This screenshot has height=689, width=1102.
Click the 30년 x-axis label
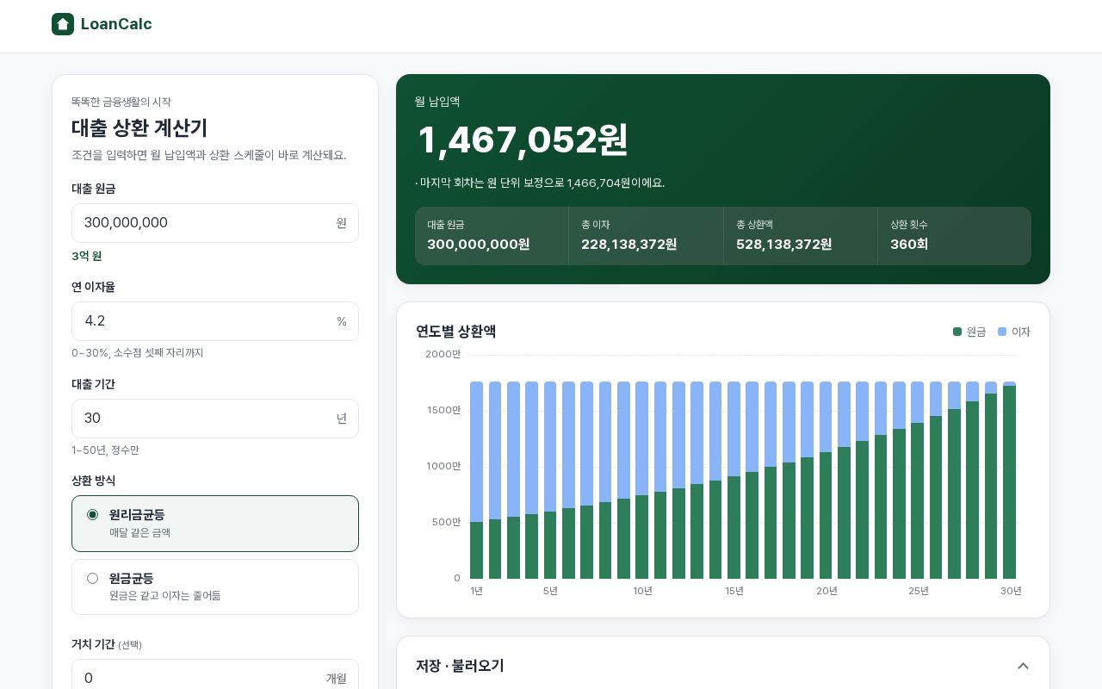coord(1011,591)
